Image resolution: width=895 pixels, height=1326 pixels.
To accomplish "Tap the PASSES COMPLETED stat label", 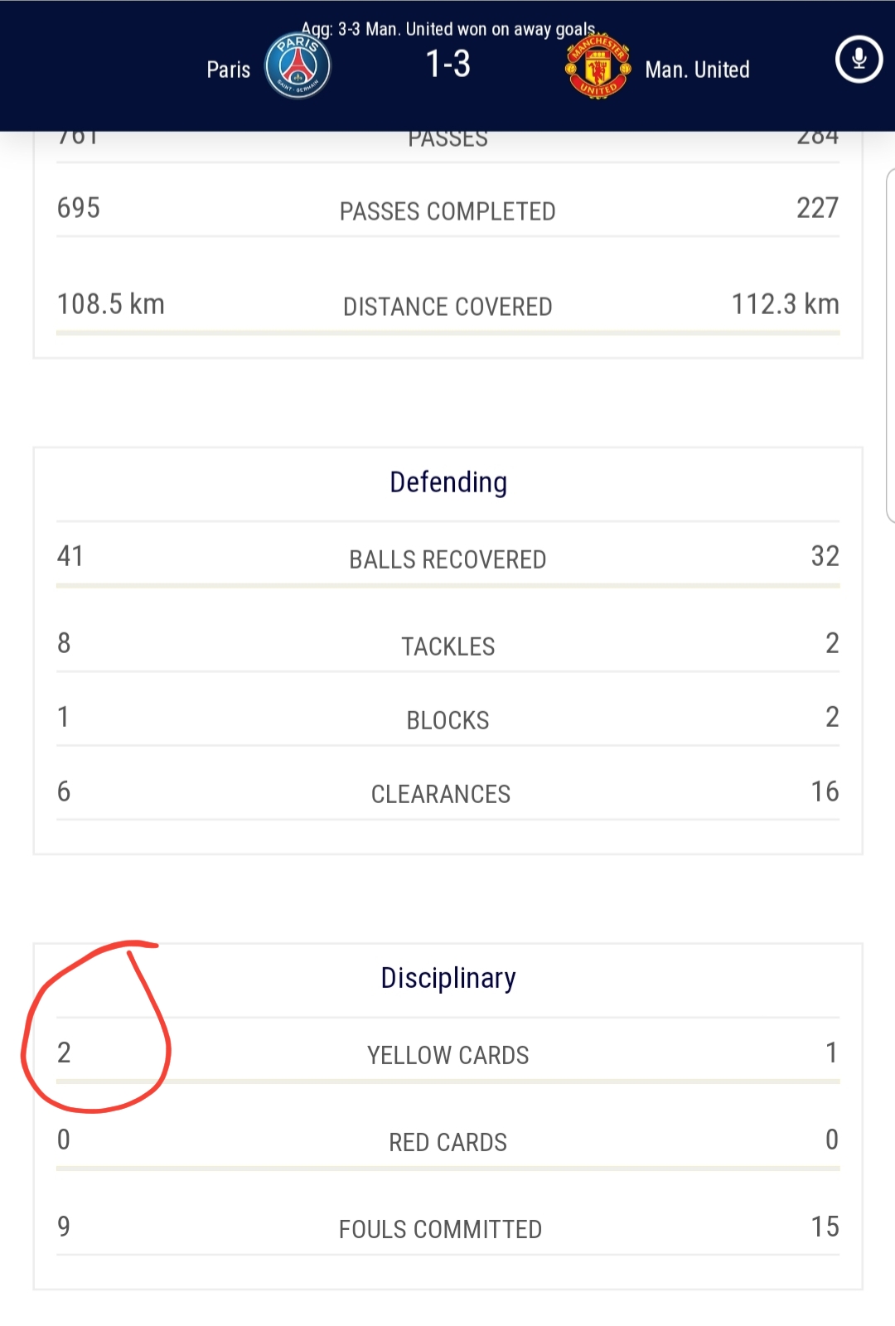I will pyautogui.click(x=447, y=211).
